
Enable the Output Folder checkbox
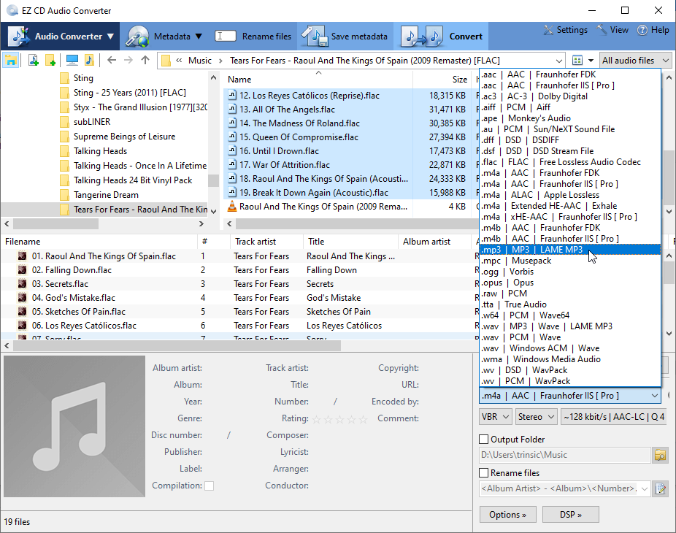click(x=484, y=440)
